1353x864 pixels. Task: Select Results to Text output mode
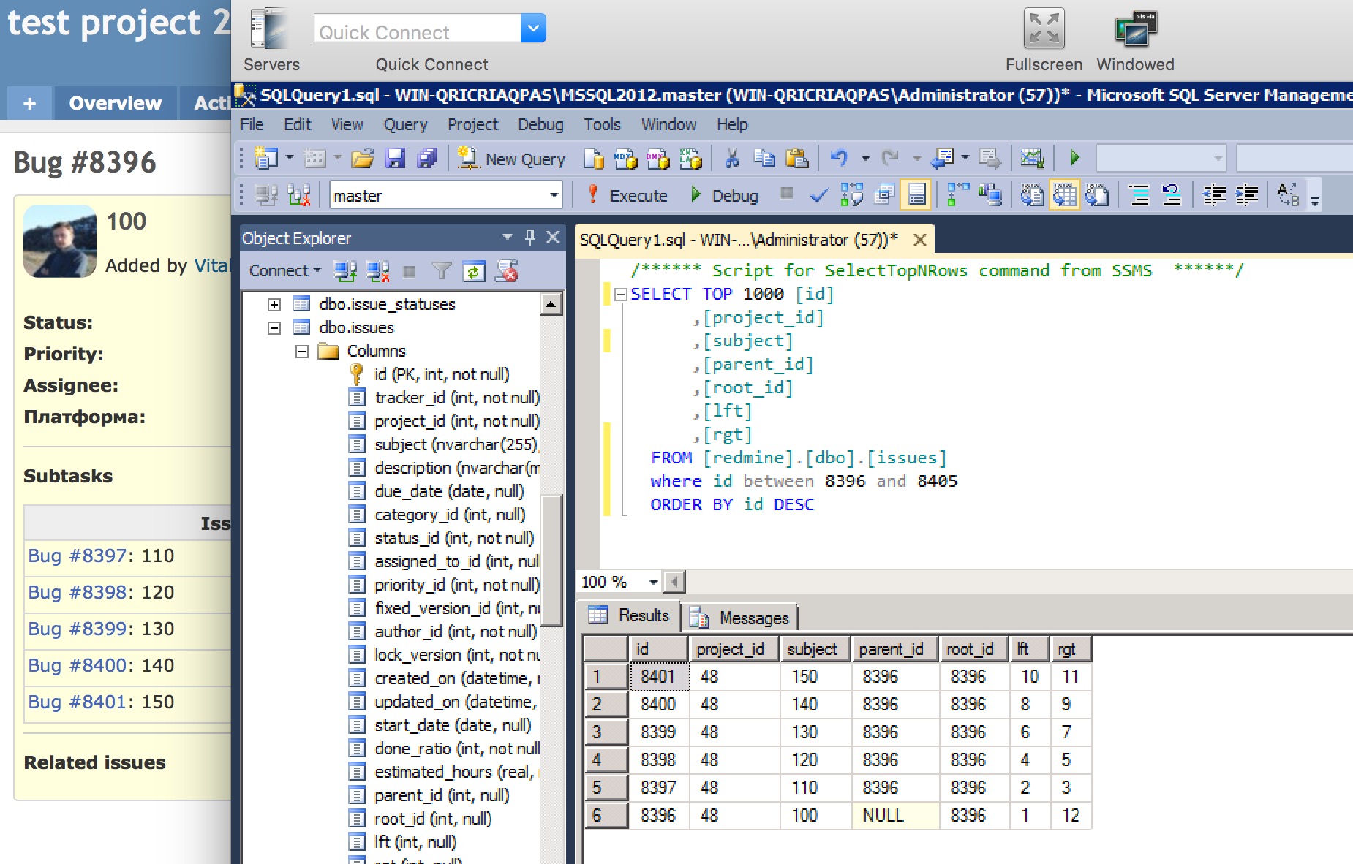coord(1032,195)
